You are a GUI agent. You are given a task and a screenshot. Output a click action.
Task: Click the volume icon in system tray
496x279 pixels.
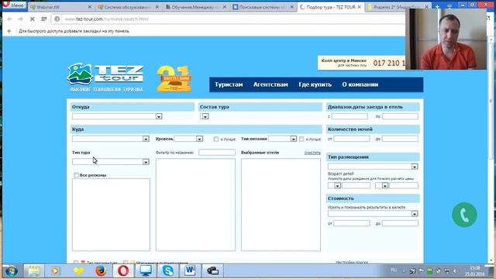point(455,271)
